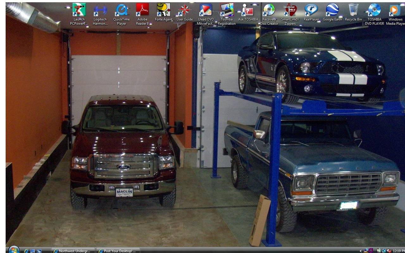Open the Logitech Harmony desktop icon
This screenshot has width=405, height=253.
pyautogui.click(x=100, y=14)
